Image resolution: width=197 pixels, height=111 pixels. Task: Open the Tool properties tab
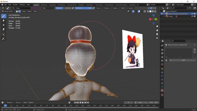tap(162, 45)
